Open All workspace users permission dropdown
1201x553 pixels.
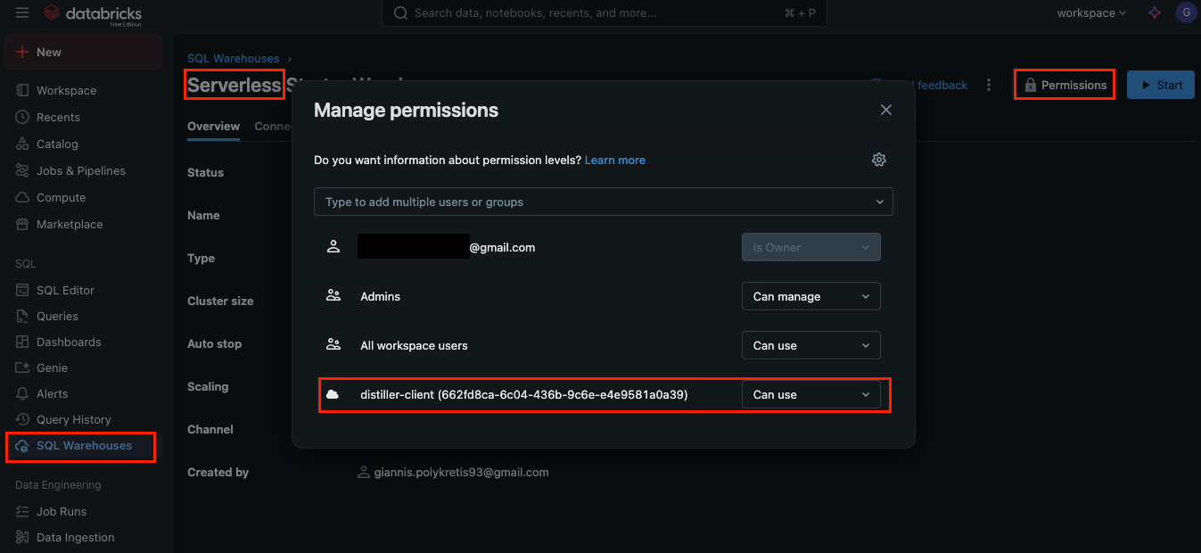coord(810,345)
